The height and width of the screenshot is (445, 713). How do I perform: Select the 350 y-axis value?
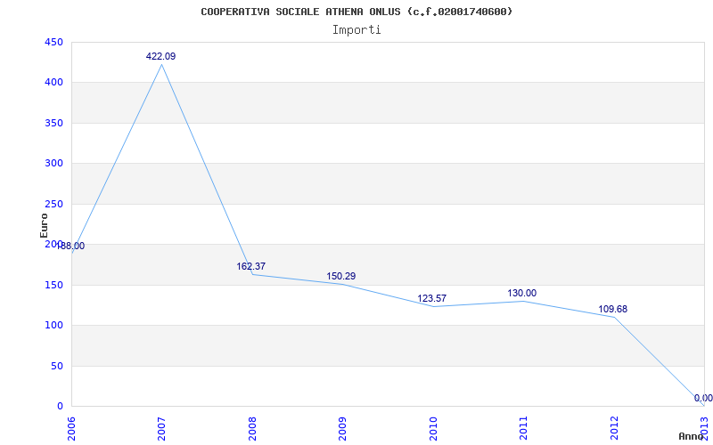pos(53,123)
